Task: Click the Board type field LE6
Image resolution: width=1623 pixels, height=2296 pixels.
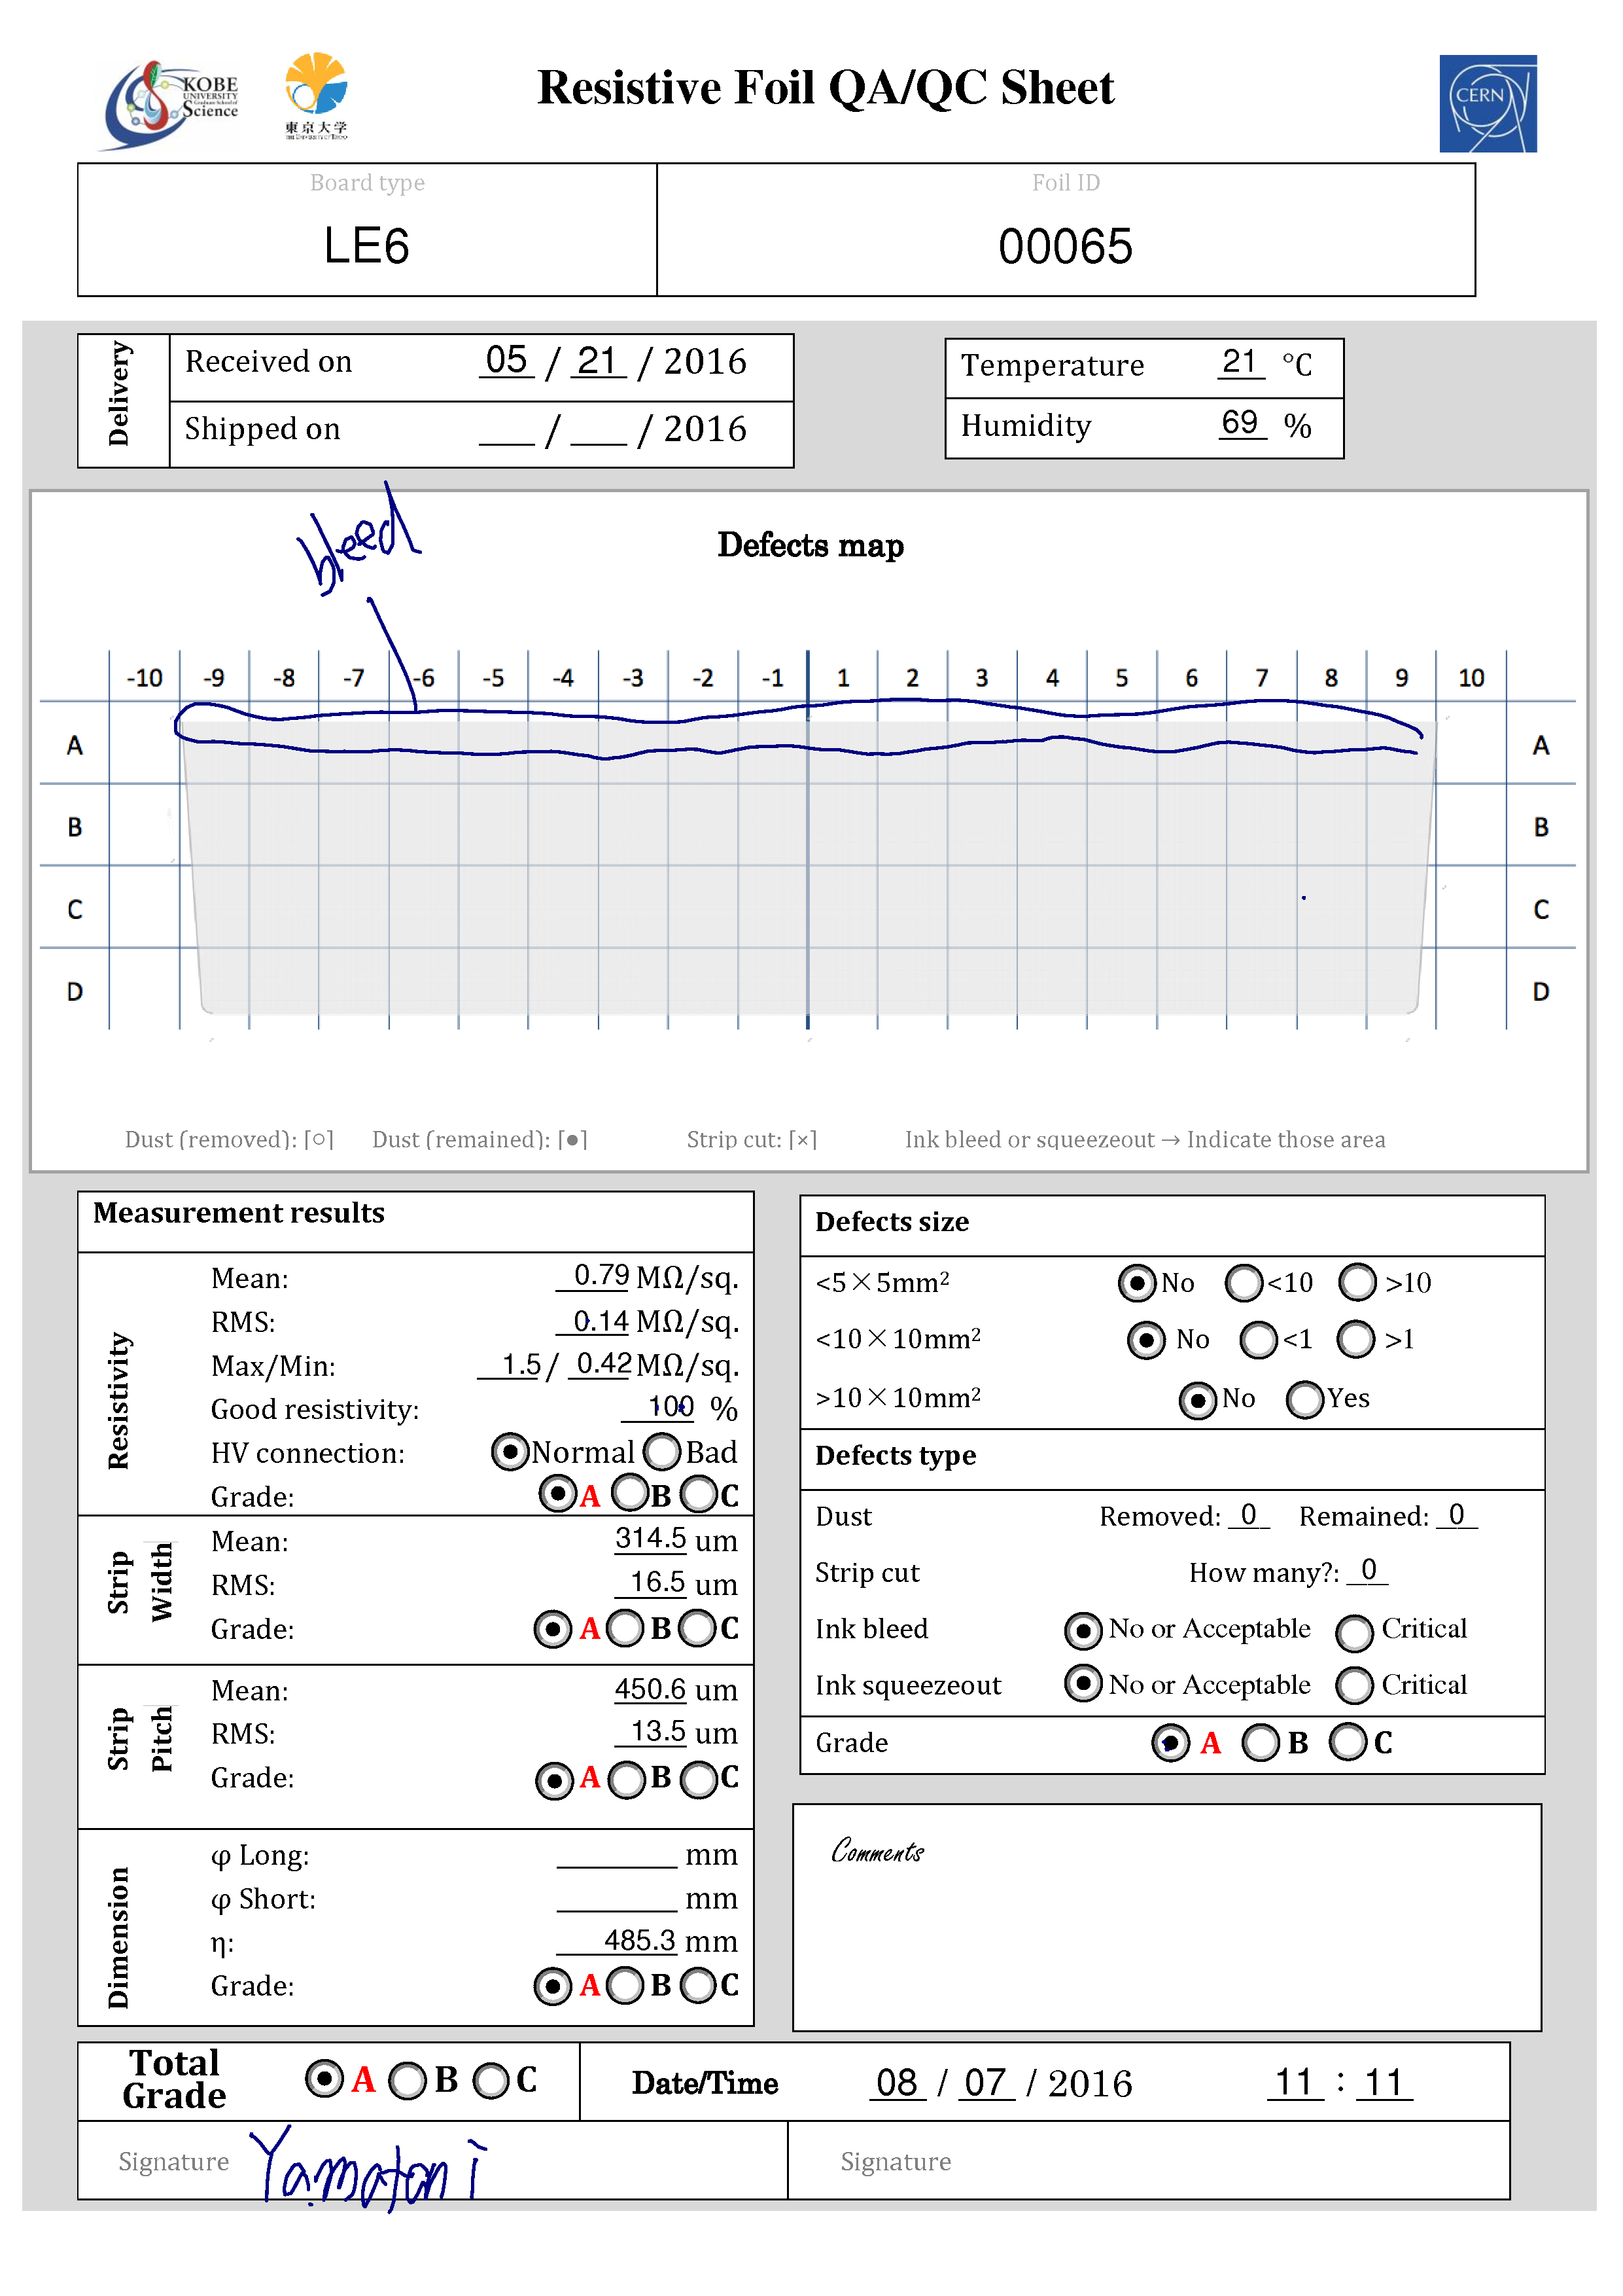Action: (x=367, y=245)
